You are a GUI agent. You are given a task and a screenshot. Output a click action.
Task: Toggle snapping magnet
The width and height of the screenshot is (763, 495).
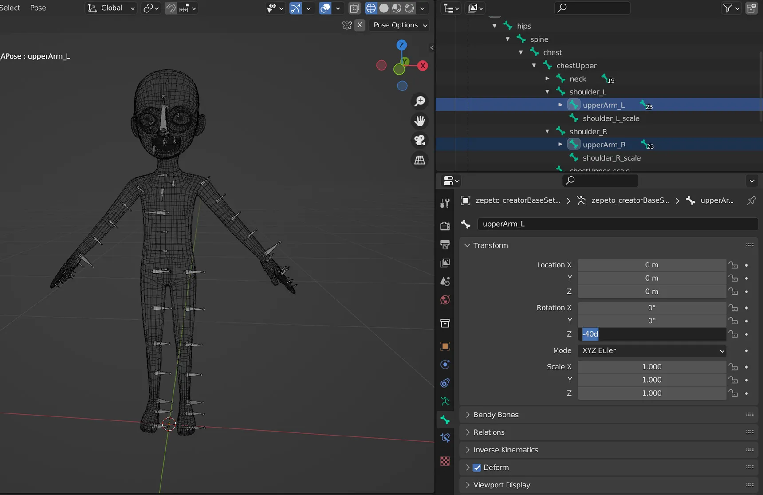click(171, 8)
